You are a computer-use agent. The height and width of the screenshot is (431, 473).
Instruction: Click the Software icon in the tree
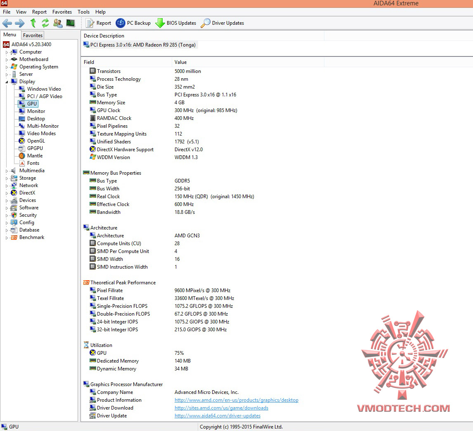(x=14, y=208)
